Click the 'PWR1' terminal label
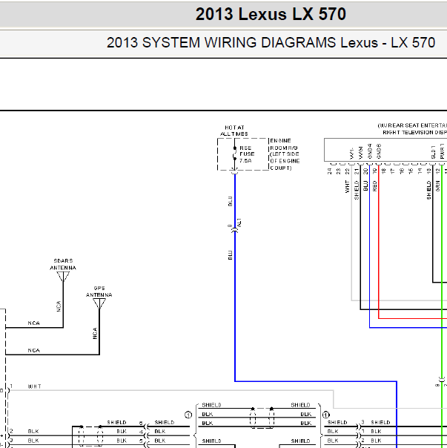447x448 pixels. (442, 151)
